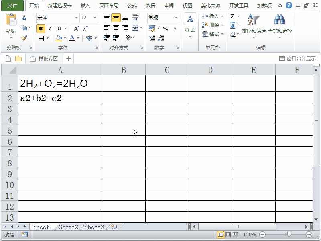This screenshot has height=241, width=321.
Task: Open the Sheet2 worksheet tab
Action: [68, 227]
